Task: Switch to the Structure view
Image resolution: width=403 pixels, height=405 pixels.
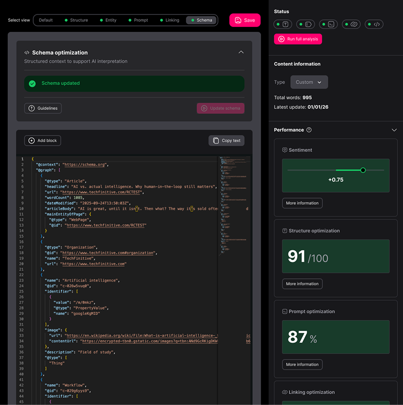Action: coord(76,20)
